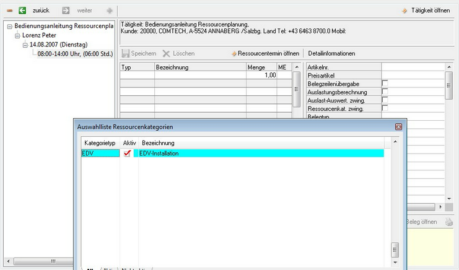Toggle the Aktiv checkmark for EDV row

click(x=128, y=153)
